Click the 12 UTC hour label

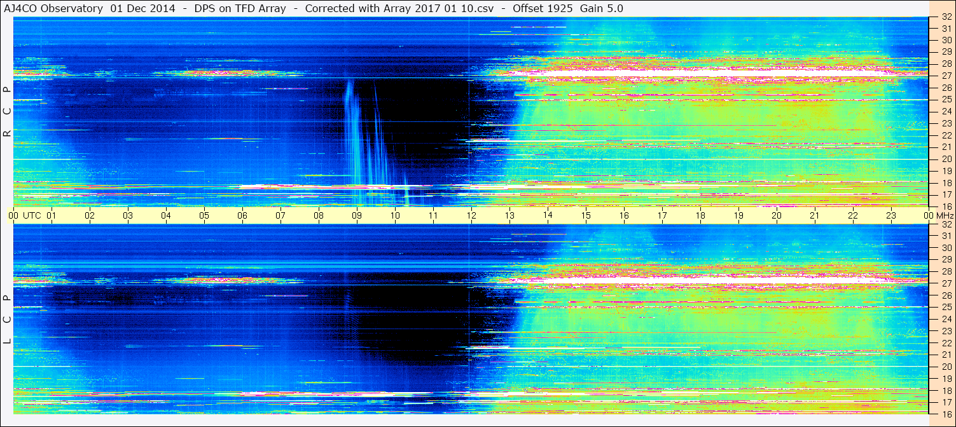pos(471,216)
